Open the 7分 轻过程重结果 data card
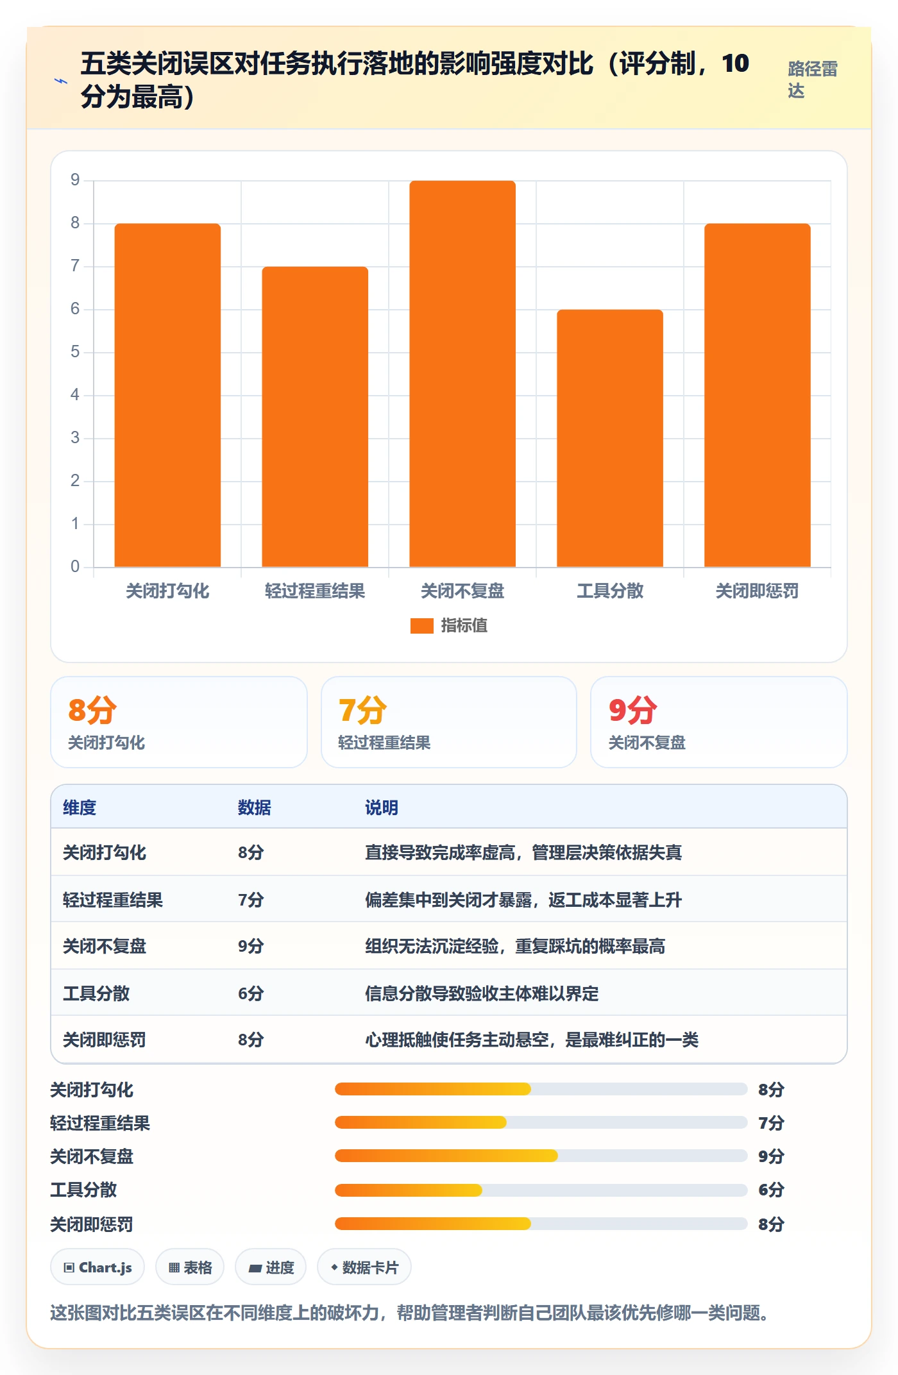Viewport: 898px width, 1375px height. tap(449, 722)
